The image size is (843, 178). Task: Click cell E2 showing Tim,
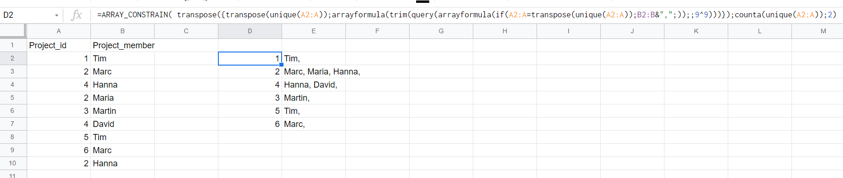pyautogui.click(x=313, y=59)
